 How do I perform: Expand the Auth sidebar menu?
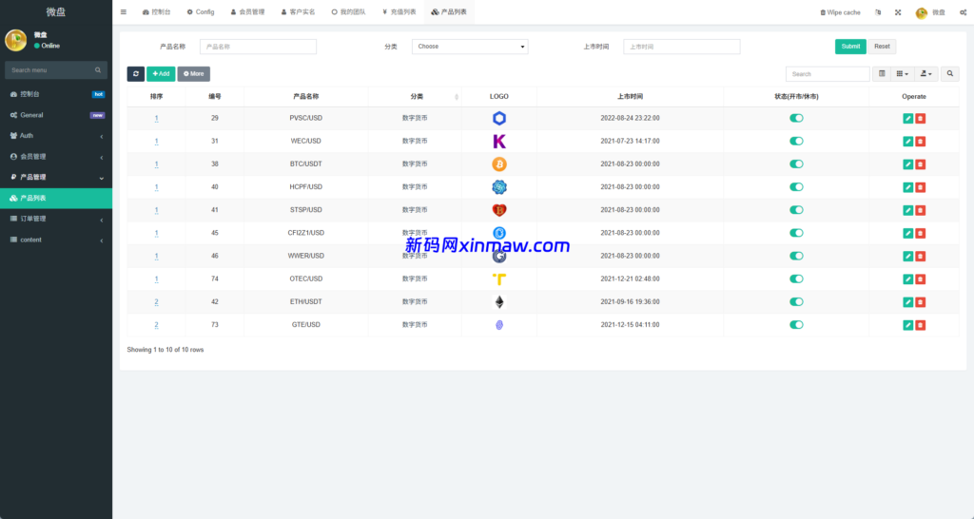point(56,135)
